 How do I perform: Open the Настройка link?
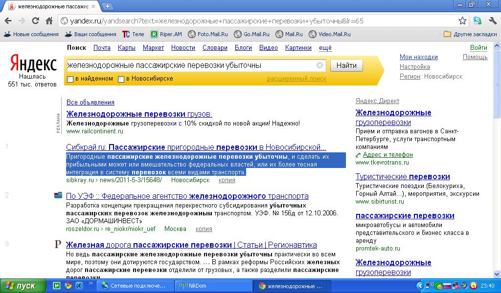pyautogui.click(x=415, y=67)
